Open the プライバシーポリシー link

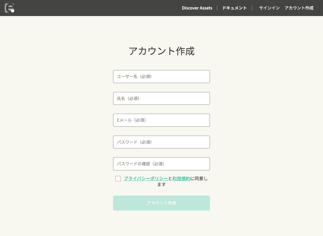point(146,179)
